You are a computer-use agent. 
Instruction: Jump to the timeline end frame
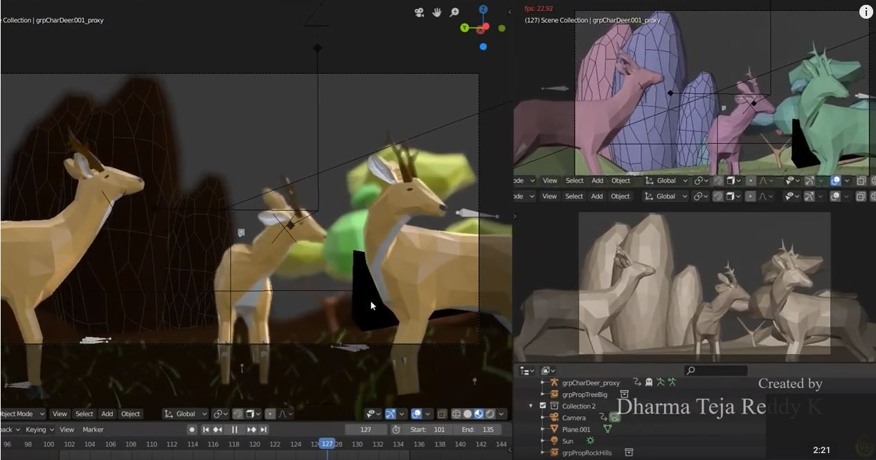point(264,430)
